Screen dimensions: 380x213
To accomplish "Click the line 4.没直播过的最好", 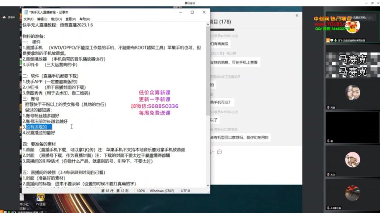I will pos(39,133).
